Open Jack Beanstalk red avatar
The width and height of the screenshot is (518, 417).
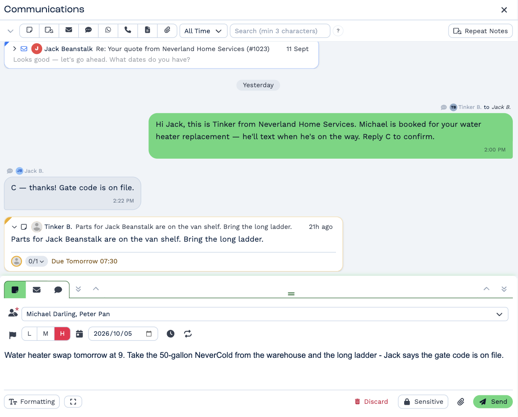click(x=37, y=49)
